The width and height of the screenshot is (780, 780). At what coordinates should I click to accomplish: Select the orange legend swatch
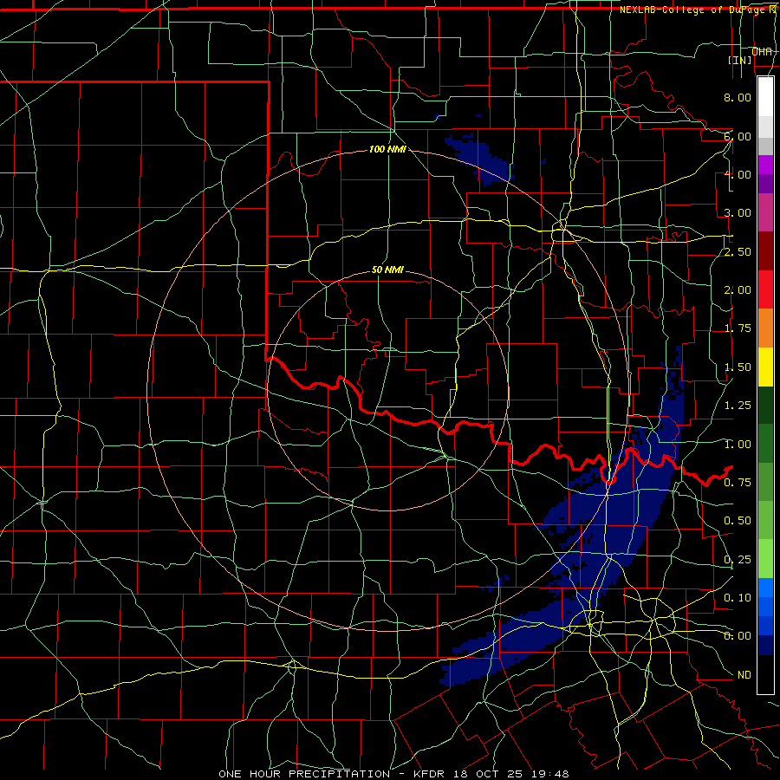tap(765, 328)
